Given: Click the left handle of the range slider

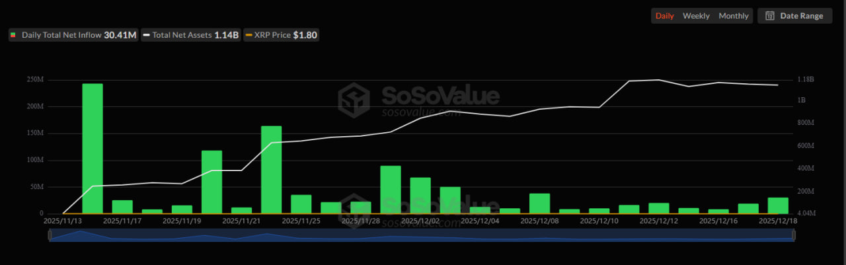Looking at the screenshot, I should tap(50, 235).
